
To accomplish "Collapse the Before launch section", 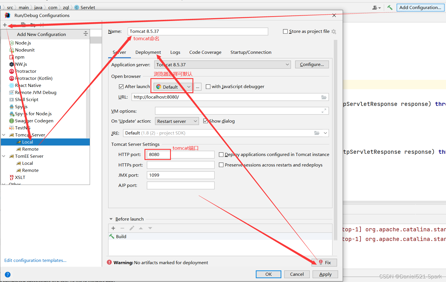I will pyautogui.click(x=111, y=219).
